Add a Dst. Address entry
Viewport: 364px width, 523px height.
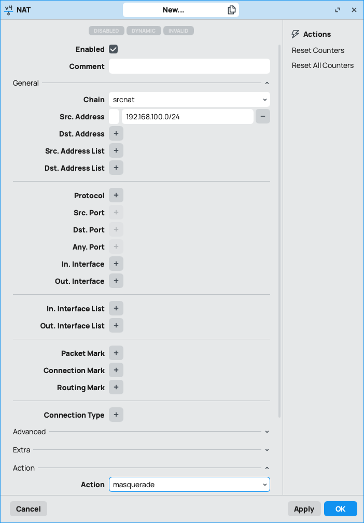(x=116, y=133)
